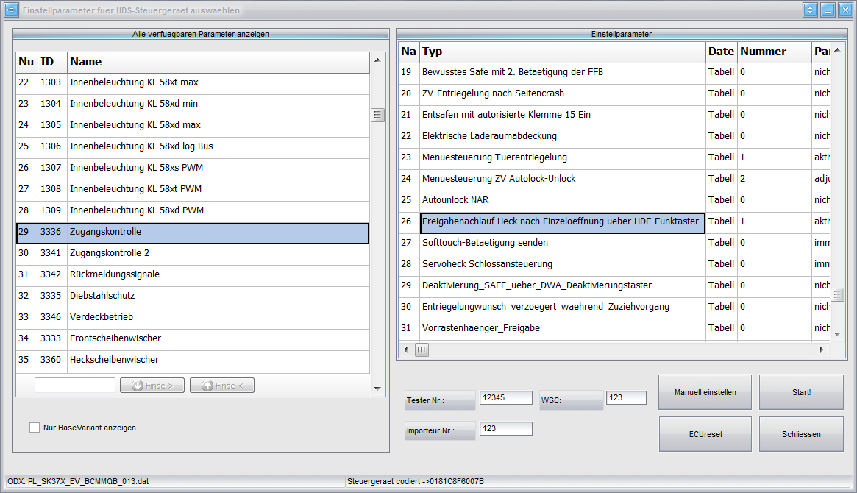
Task: Click the Finde > forward search button
Action: (152, 386)
